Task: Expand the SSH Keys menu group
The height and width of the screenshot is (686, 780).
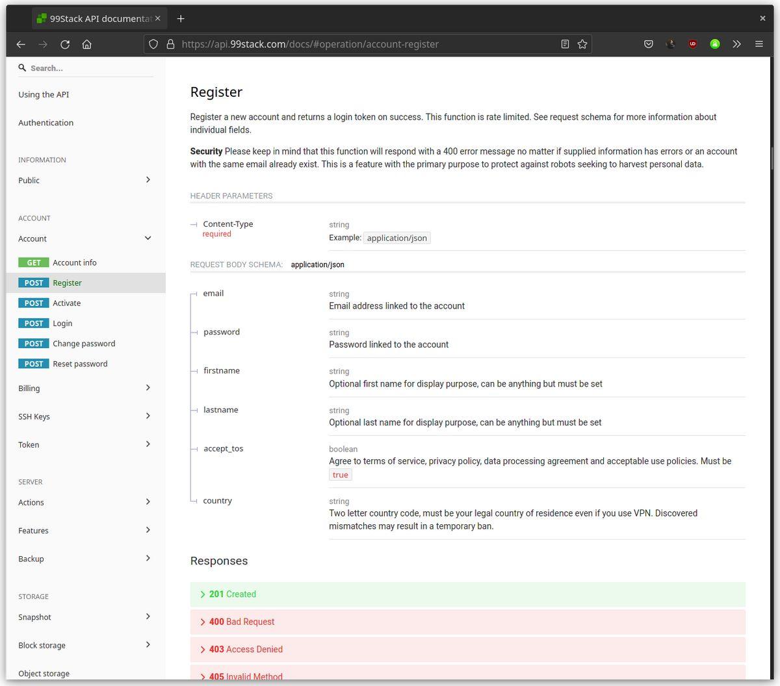Action: (86, 416)
